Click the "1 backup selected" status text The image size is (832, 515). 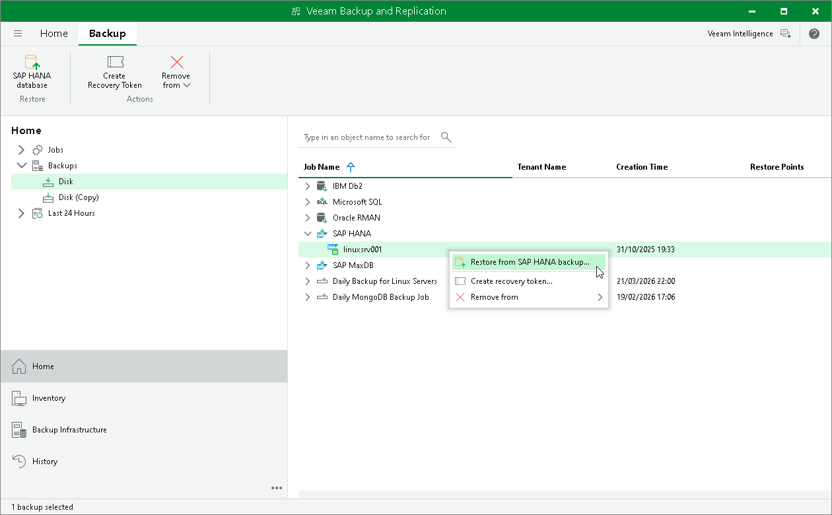(42, 507)
